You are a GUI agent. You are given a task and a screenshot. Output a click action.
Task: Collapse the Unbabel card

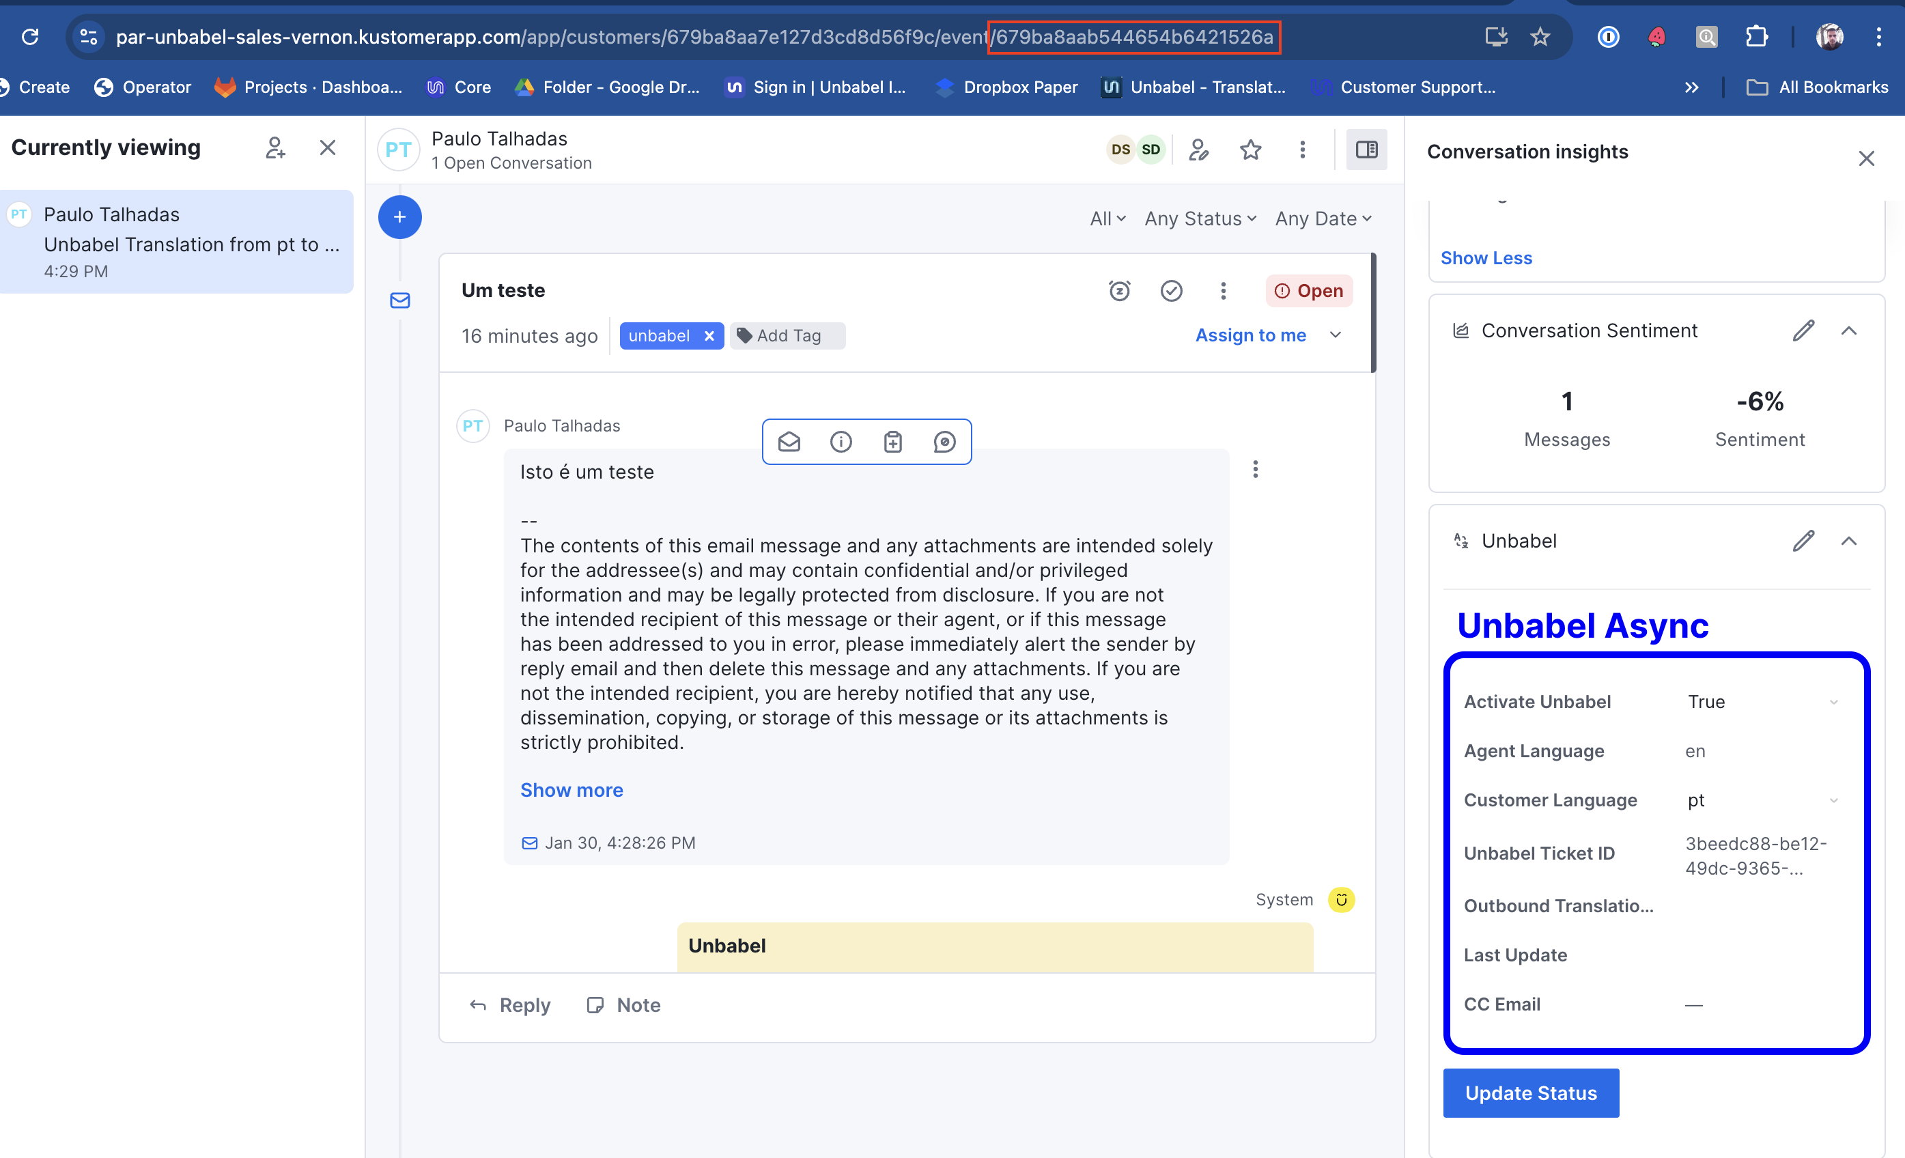[x=1848, y=541]
